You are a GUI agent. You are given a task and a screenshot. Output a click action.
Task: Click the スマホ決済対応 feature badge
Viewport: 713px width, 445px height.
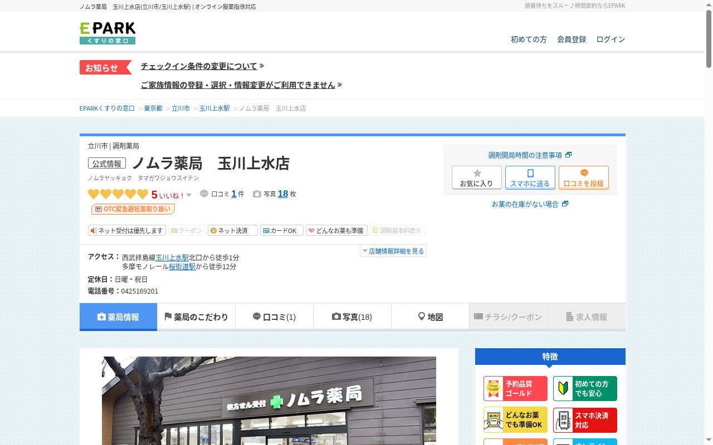[x=585, y=420]
